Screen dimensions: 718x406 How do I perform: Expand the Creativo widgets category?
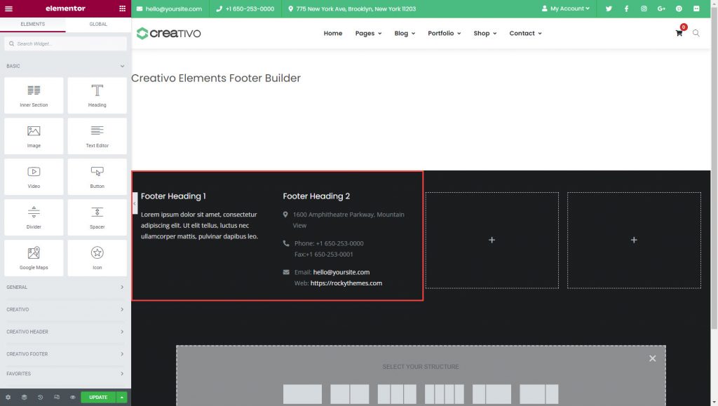[65, 309]
